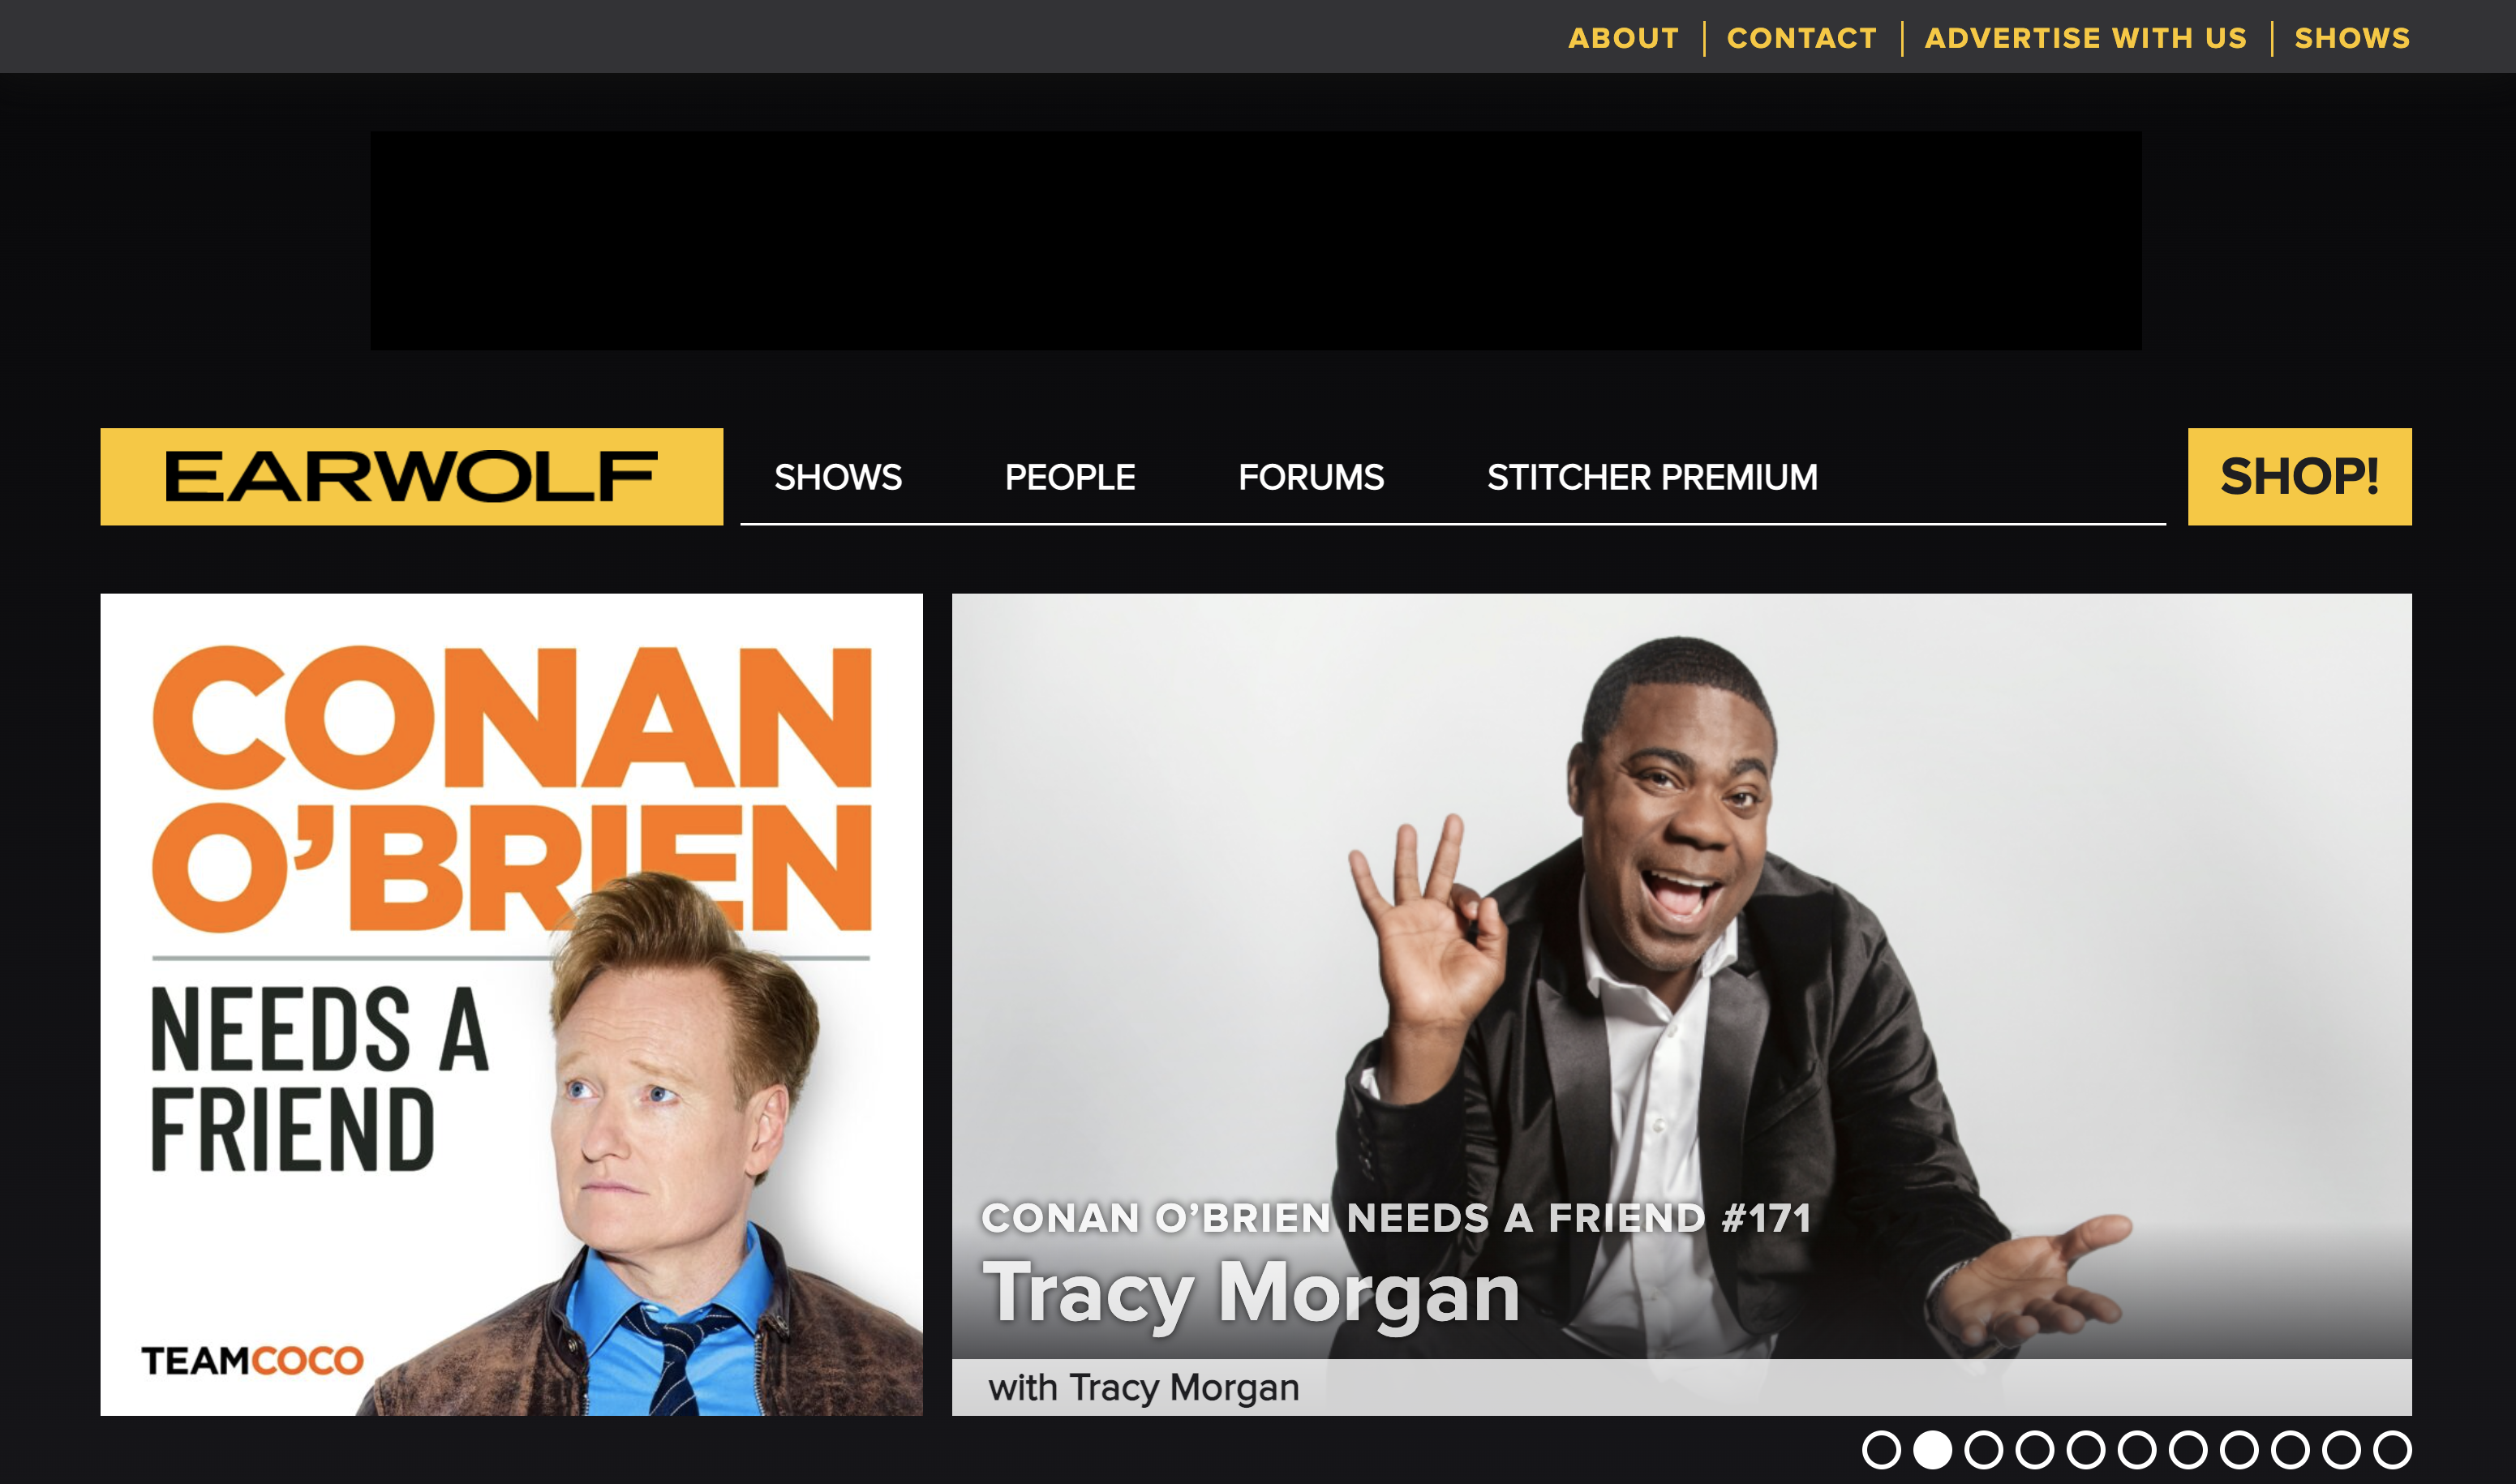Viewport: 2516px width, 1484px height.
Task: Open the ABOUT page
Action: coord(1623,37)
